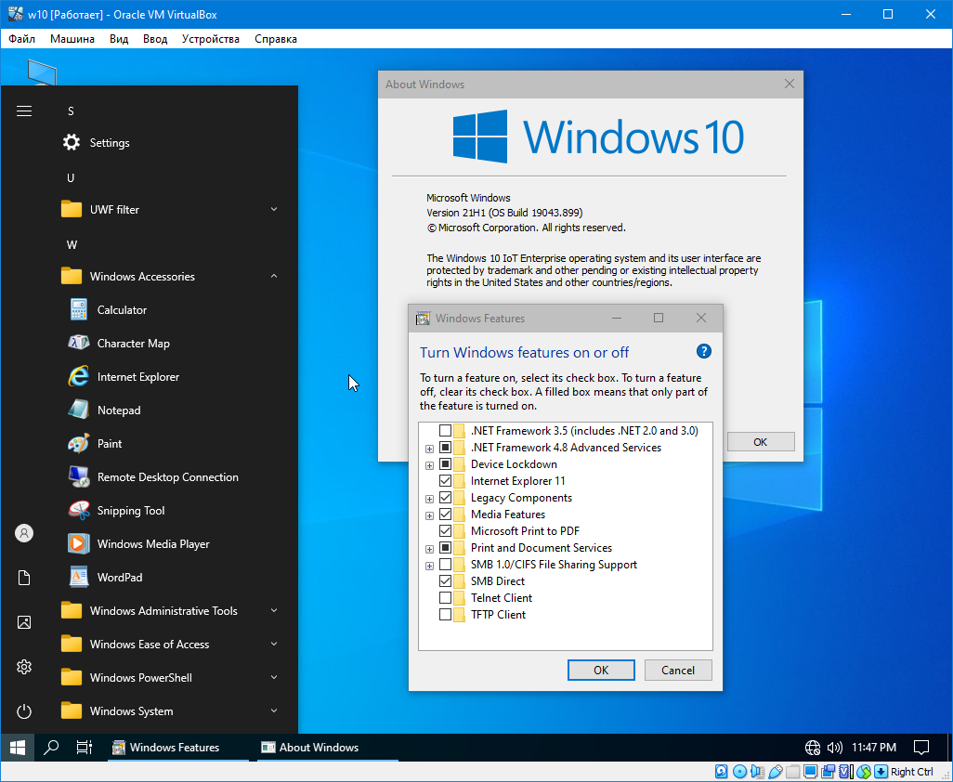953x782 pixels.
Task: Click OK in the About Windows dialog
Action: pos(761,442)
